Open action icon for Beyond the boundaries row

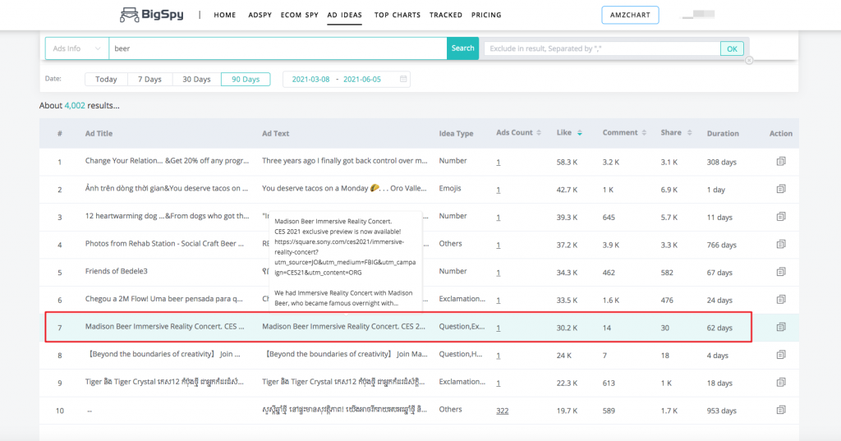pyautogui.click(x=781, y=355)
